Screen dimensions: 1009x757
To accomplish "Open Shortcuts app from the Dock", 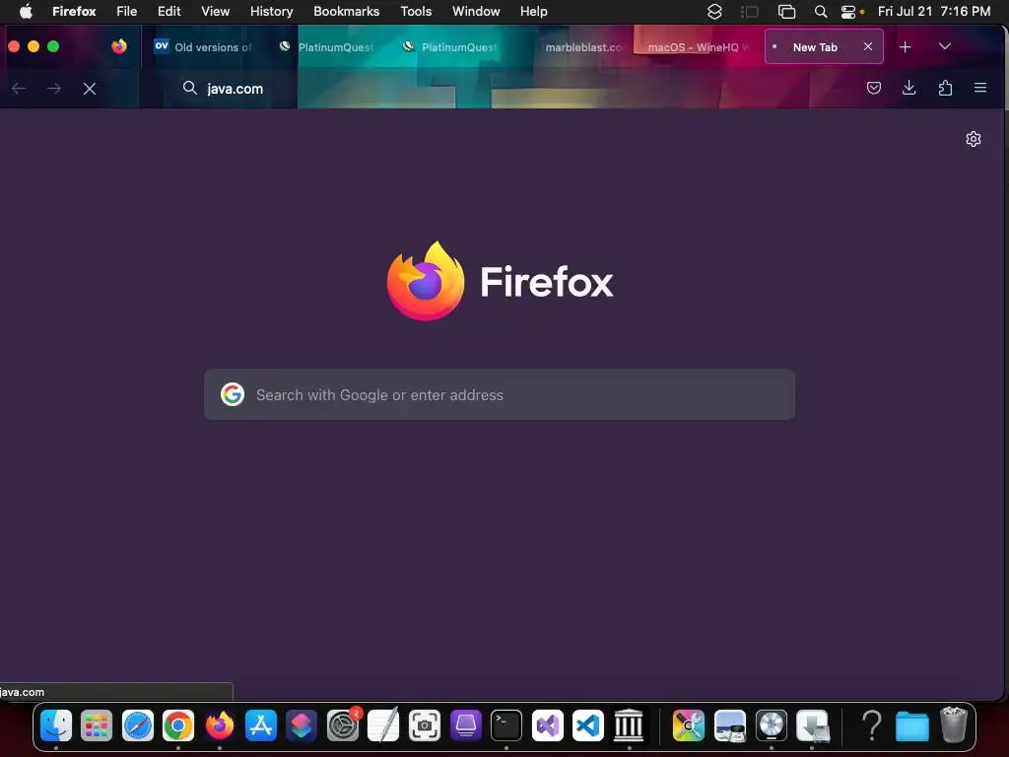I will (302, 725).
